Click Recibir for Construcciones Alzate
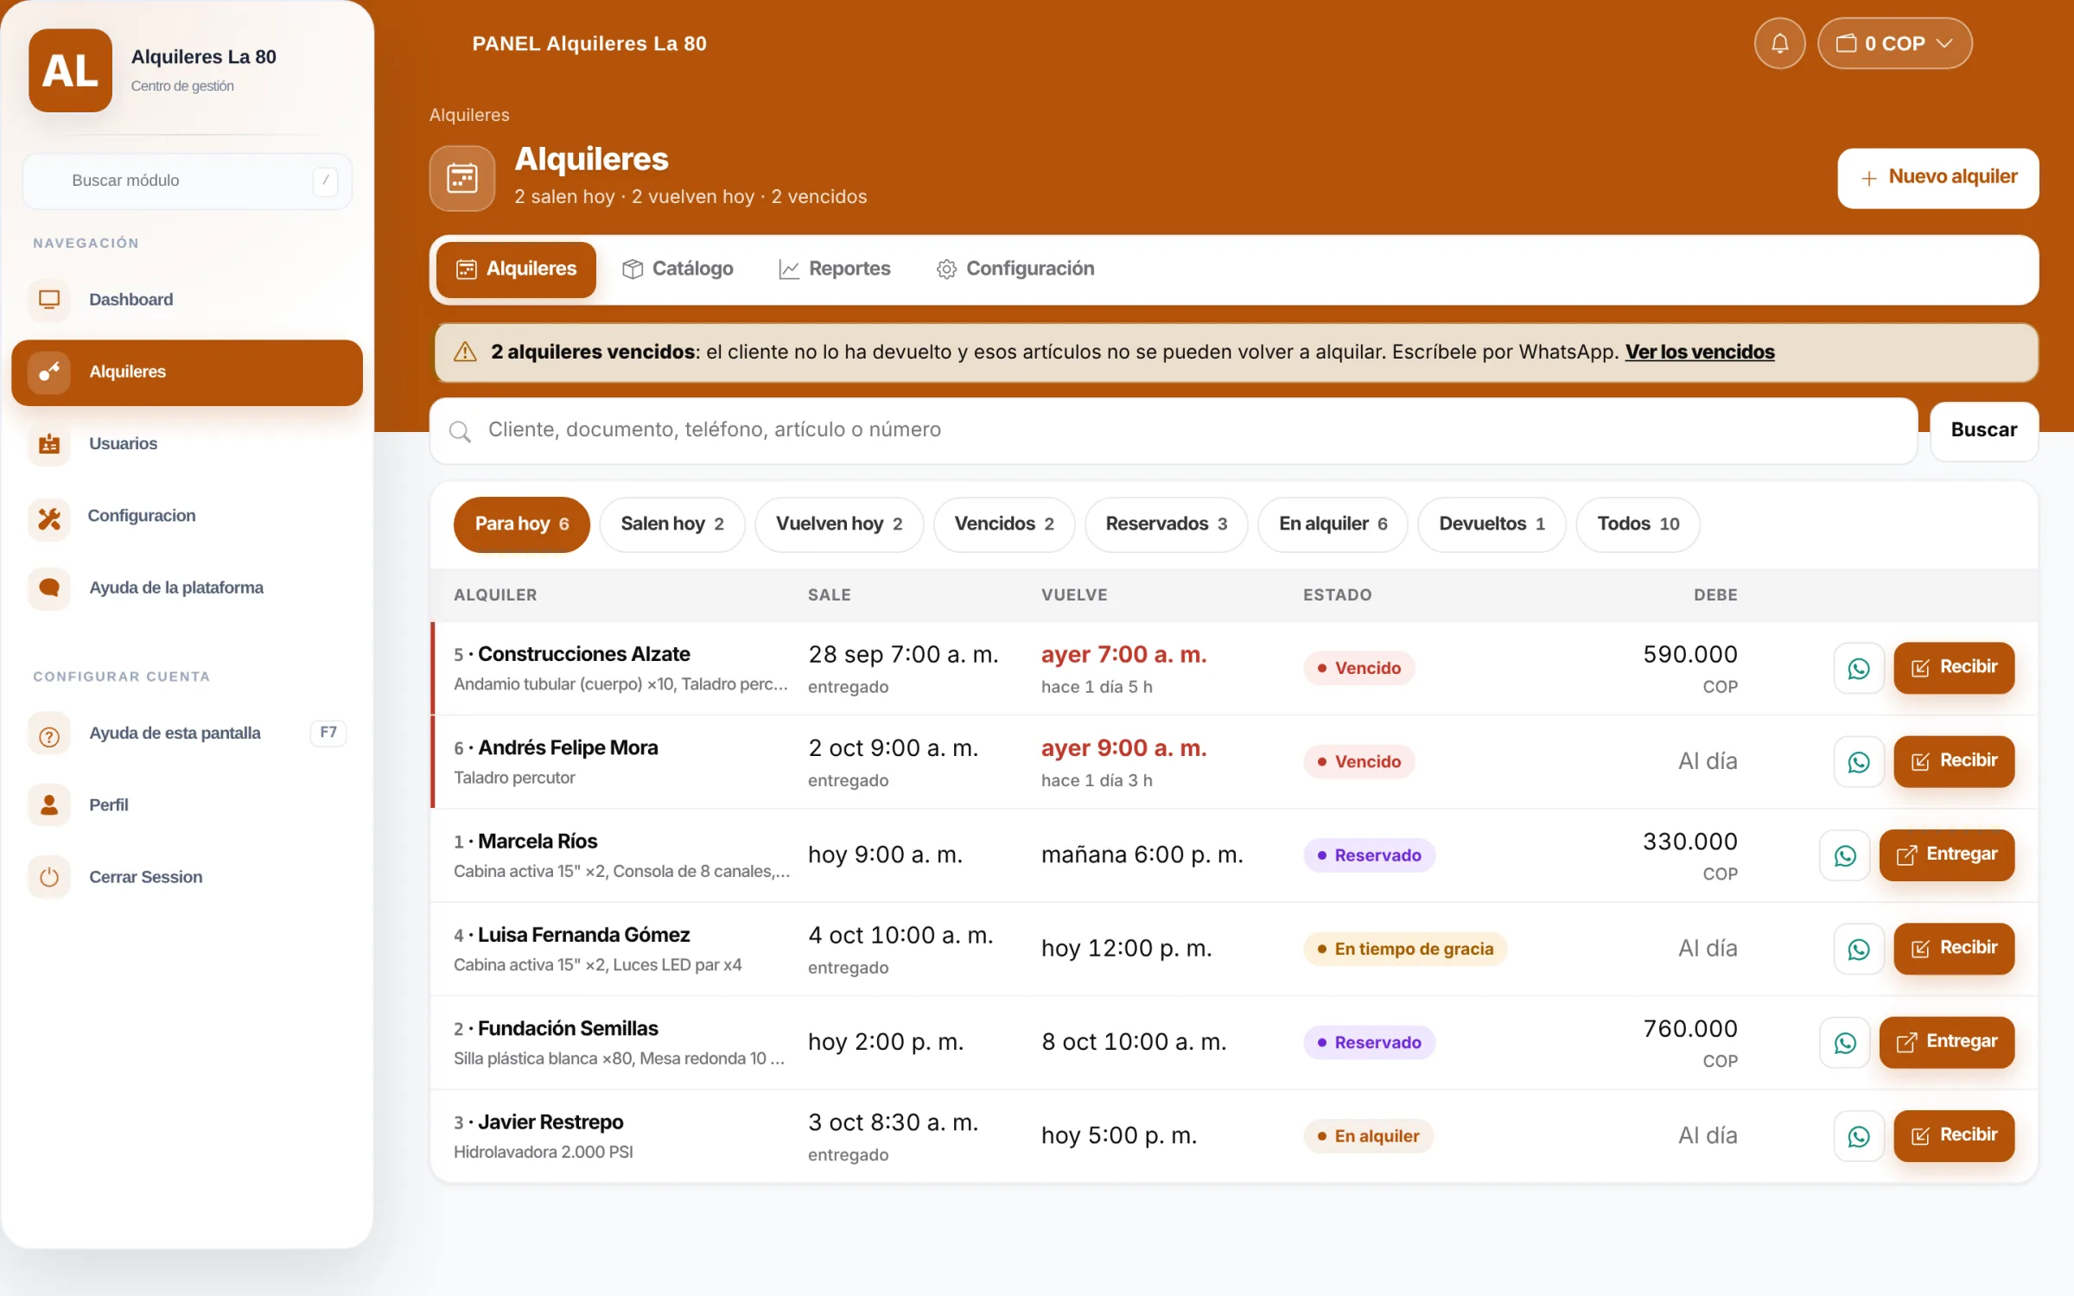Viewport: 2074px width, 1296px height. [1953, 668]
